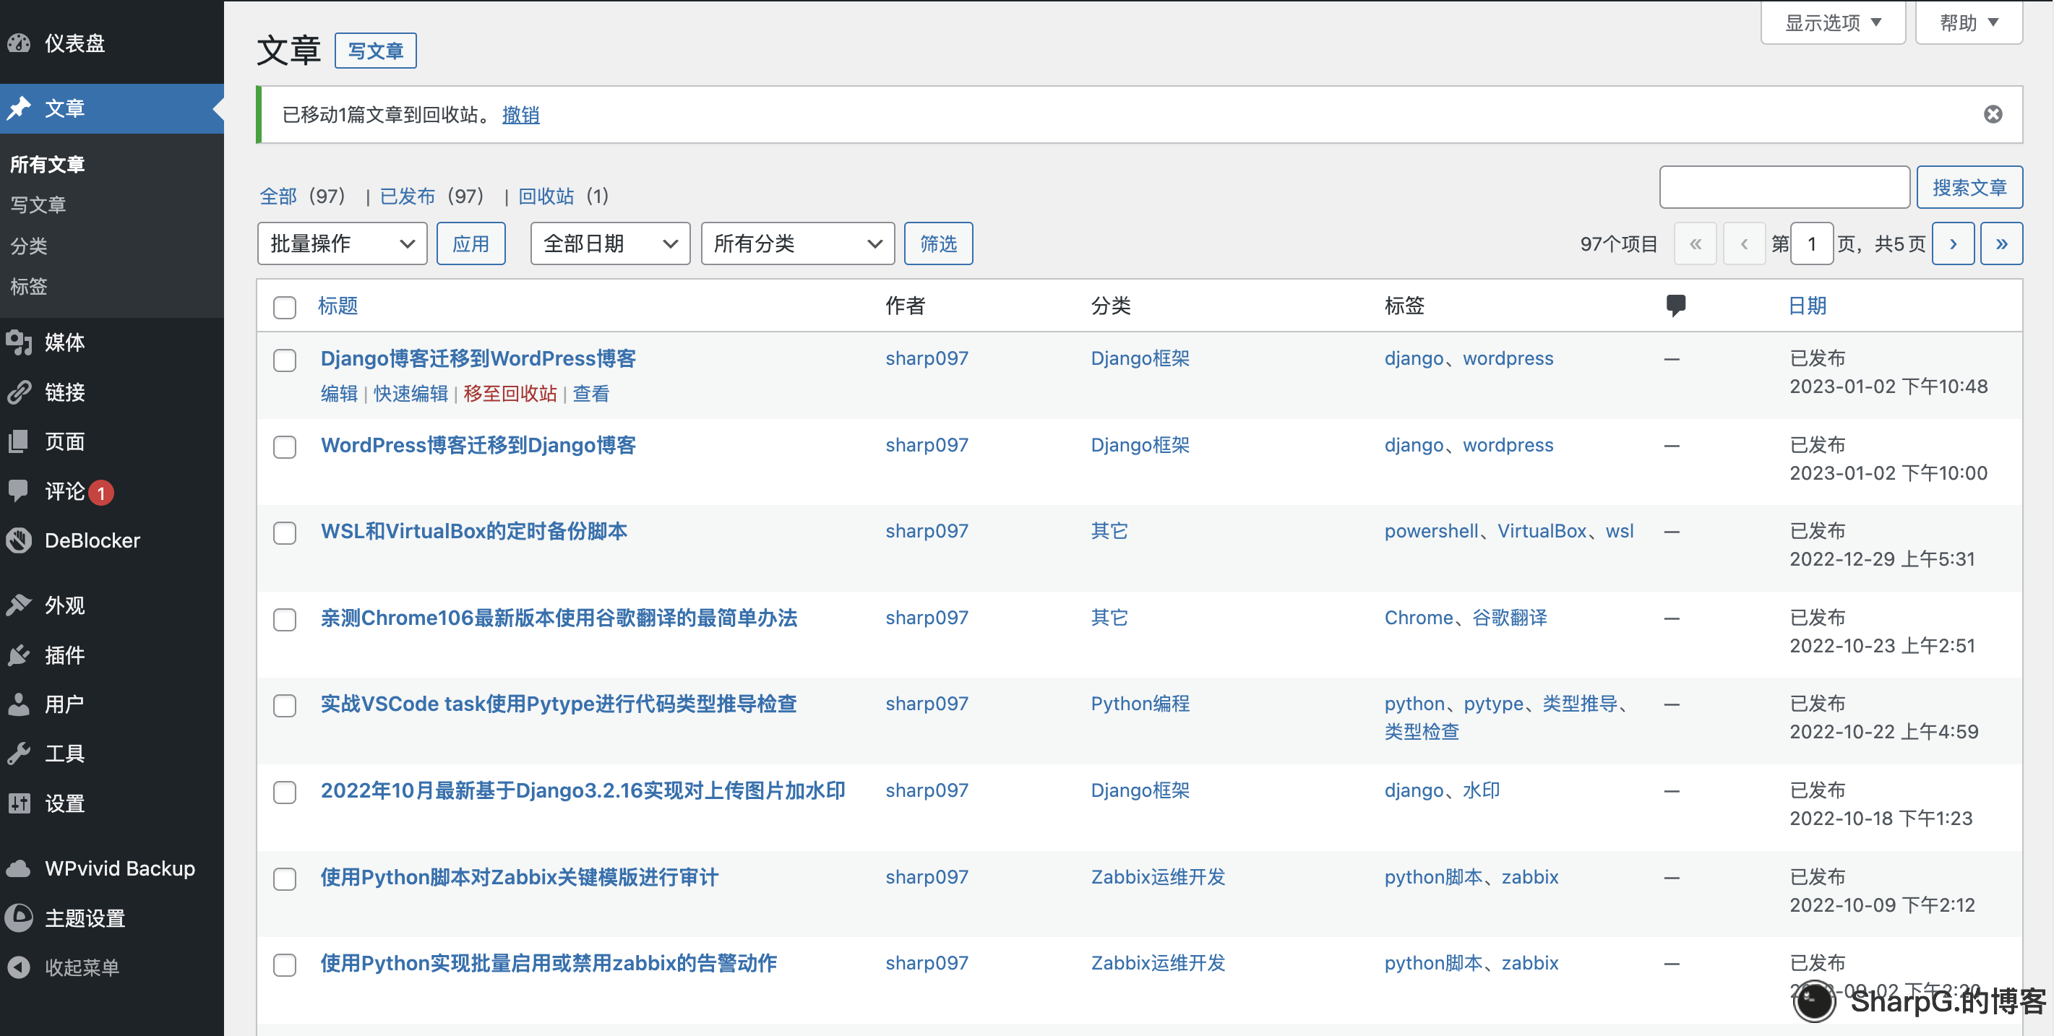The height and width of the screenshot is (1036, 2054).
Task: Tick checkbox for WSL和VirtualBox的定时备份脚本 post
Action: [285, 532]
